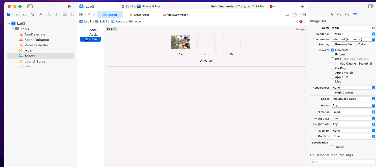Enable the Apple TV checkbox

[x=333, y=77]
